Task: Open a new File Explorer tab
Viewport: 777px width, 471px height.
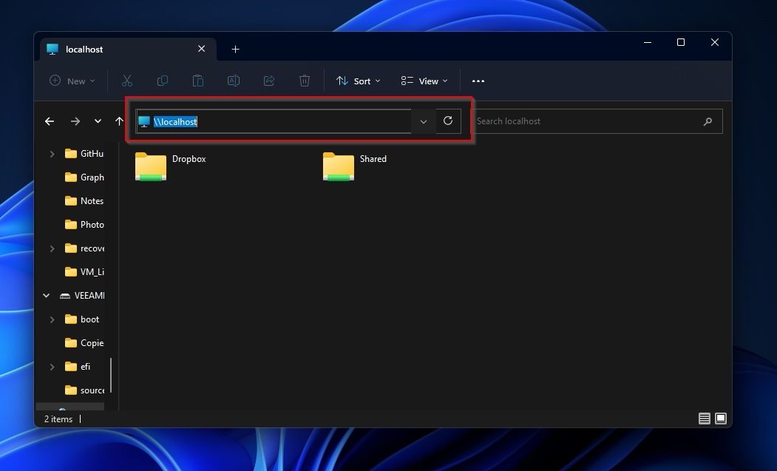Action: [235, 49]
